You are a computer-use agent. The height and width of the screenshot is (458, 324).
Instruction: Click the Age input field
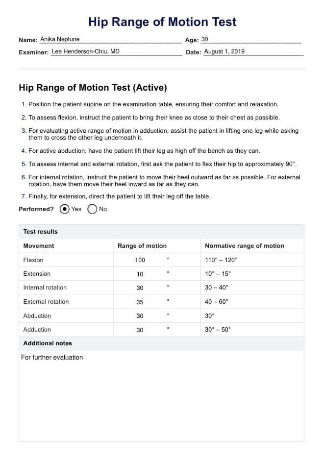250,39
